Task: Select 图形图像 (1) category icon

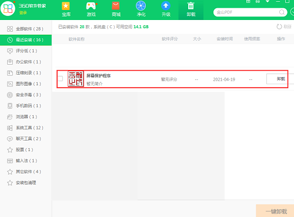Action: pyautogui.click(x=10, y=84)
